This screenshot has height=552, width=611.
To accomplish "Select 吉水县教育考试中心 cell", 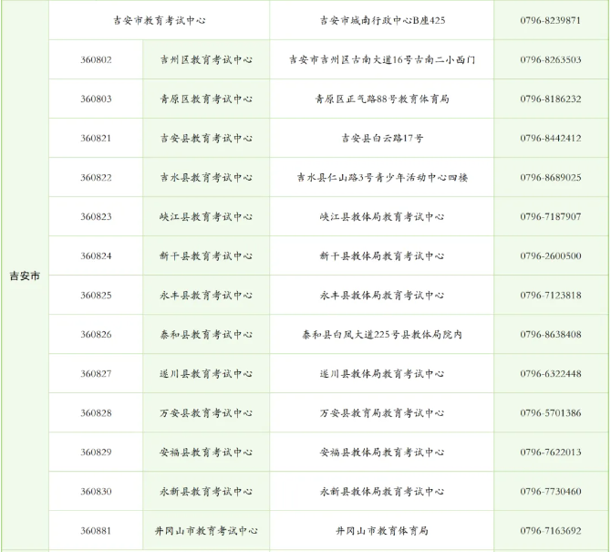I will click(x=206, y=177).
